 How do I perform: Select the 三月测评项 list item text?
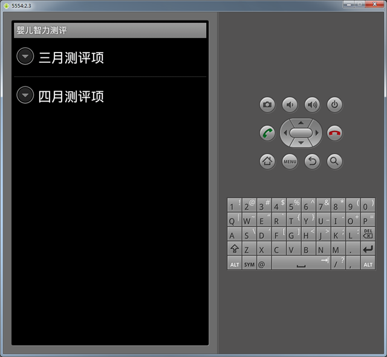71,57
